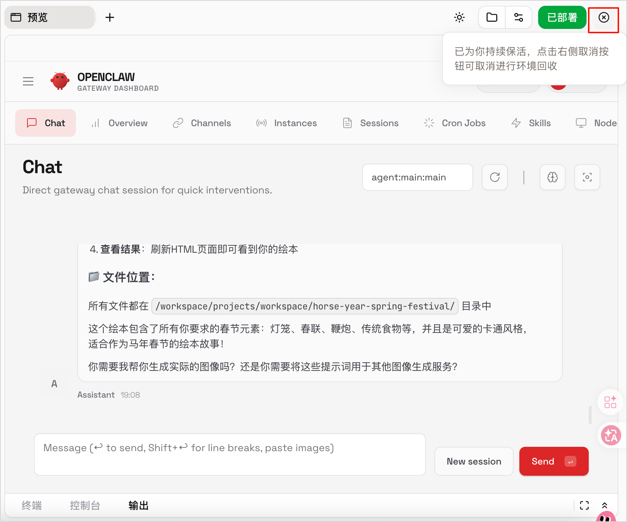The height and width of the screenshot is (522, 627).
Task: Switch to the Skills tab
Action: tap(531, 123)
